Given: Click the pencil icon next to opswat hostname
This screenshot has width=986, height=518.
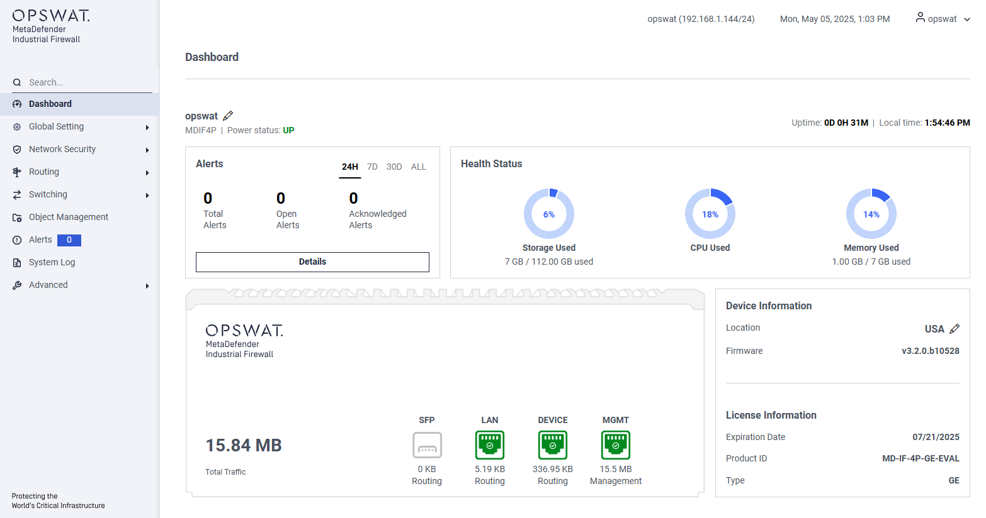Looking at the screenshot, I should point(228,116).
